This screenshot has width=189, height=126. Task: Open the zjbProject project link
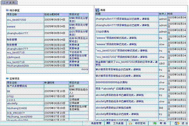pyautogui.click(x=14, y=57)
